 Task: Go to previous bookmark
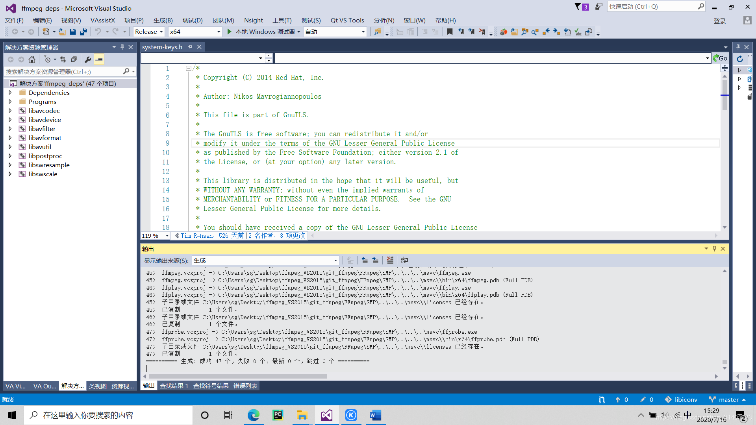(461, 32)
